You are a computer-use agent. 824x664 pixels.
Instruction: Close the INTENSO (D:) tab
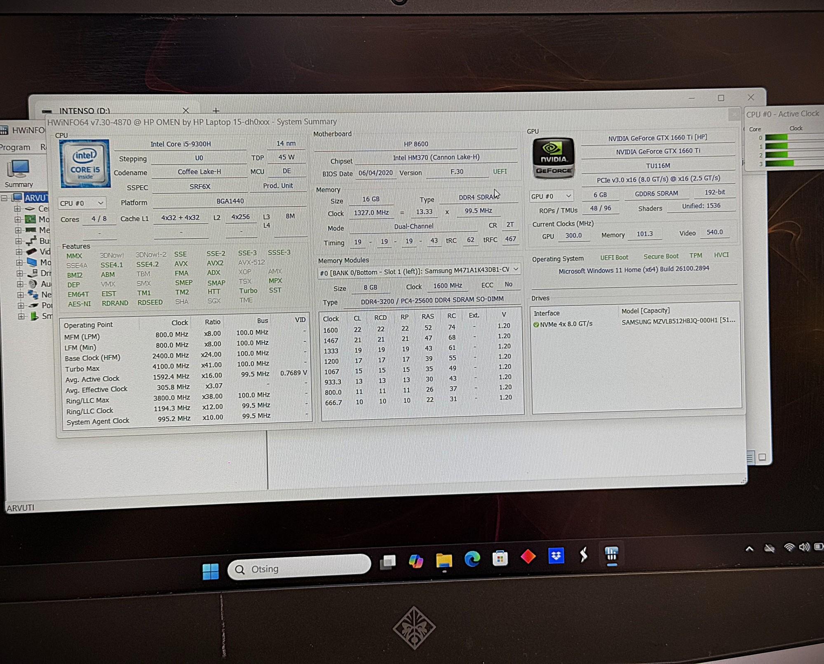[186, 110]
